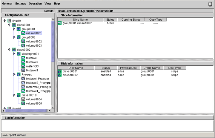
Task: Click the Mstervol_Proxygrp proxy volume icon
Action: click(x=23, y=79)
